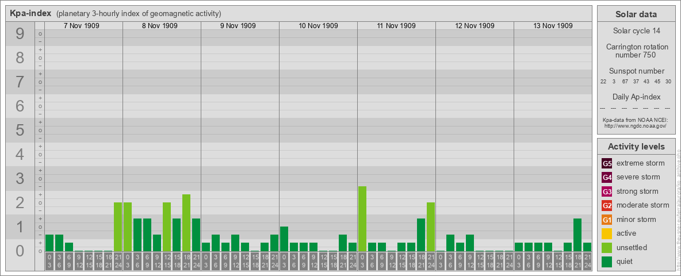Image resolution: width=681 pixels, height=276 pixels.
Task: Click the 'Kpa-index' chart title
Action: [x=31, y=13]
